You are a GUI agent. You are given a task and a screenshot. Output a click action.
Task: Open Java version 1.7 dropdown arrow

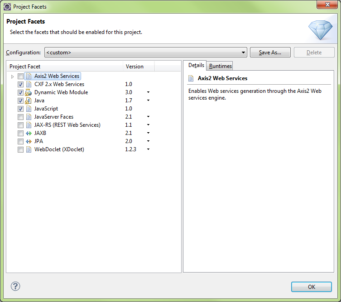pyautogui.click(x=149, y=101)
